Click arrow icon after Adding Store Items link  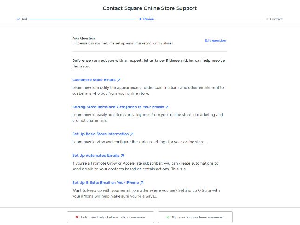pos(167,107)
